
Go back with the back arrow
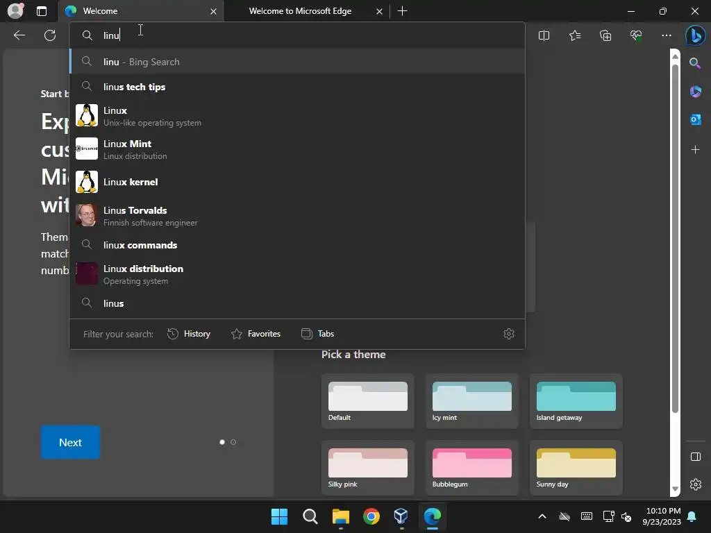(x=19, y=35)
